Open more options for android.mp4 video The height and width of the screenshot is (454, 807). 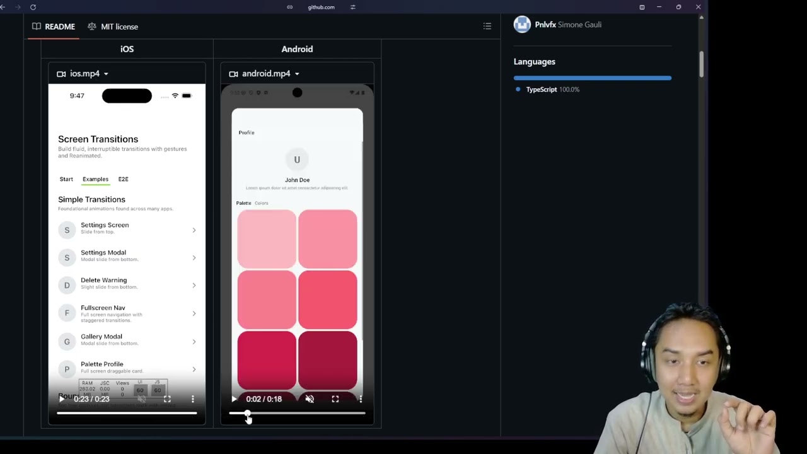tap(361, 399)
